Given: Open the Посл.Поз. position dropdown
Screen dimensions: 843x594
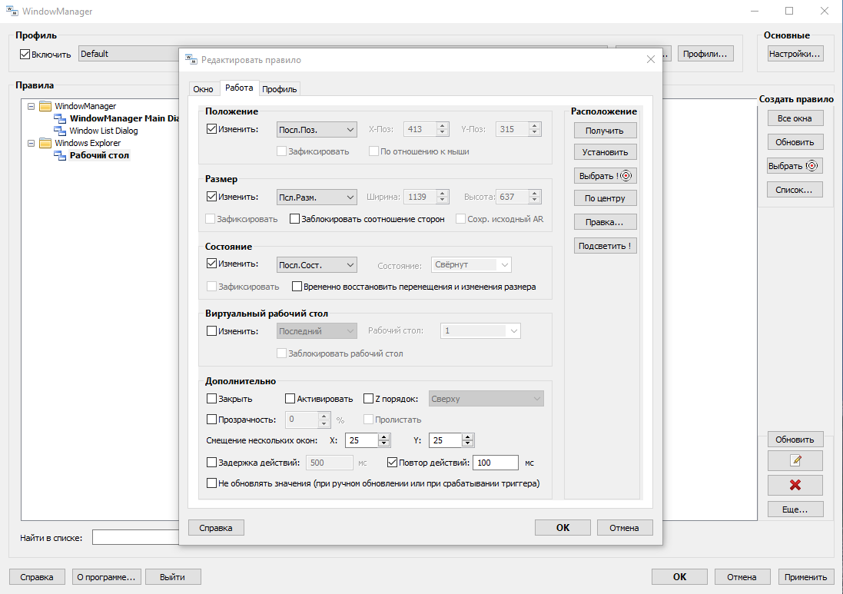Looking at the screenshot, I should 317,130.
